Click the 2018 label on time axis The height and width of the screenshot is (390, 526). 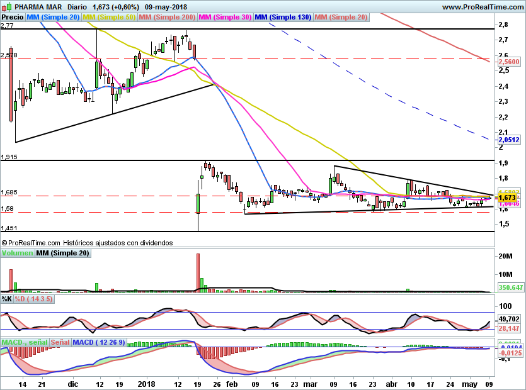tap(146, 384)
